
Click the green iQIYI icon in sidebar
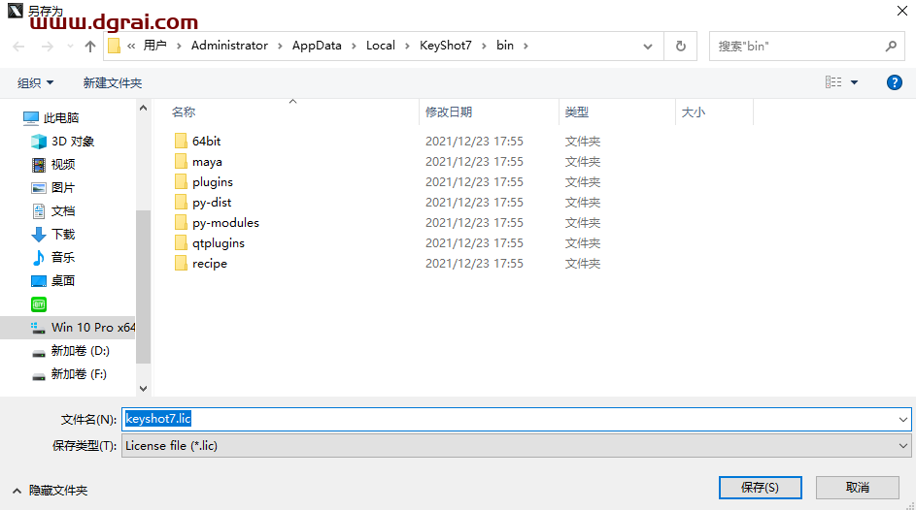pyautogui.click(x=39, y=304)
